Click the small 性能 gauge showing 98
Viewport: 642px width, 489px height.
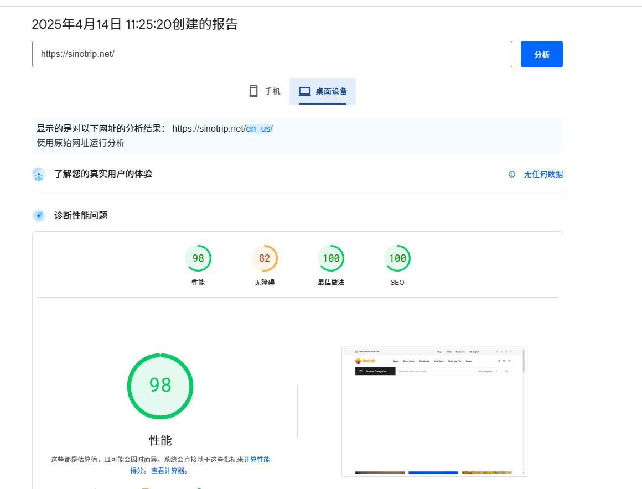tap(198, 258)
